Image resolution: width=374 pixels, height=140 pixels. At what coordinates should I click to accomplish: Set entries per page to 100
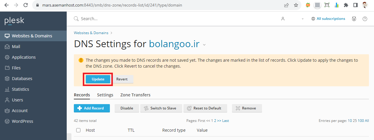361,121
